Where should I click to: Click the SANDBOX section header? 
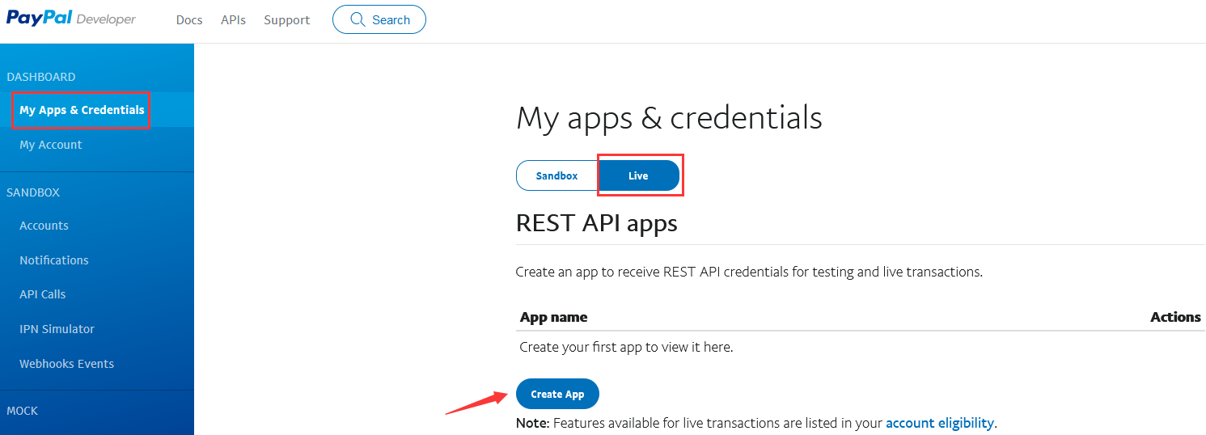click(33, 192)
